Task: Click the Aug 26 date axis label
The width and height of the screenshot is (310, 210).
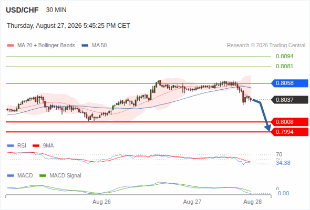Action: [101, 202]
